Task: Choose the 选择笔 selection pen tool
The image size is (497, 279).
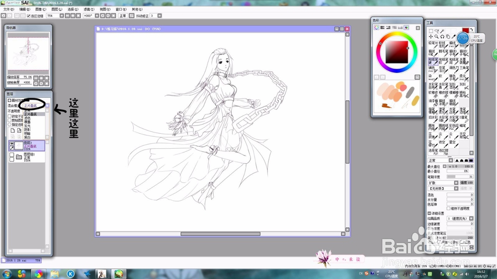Action: 433,152
